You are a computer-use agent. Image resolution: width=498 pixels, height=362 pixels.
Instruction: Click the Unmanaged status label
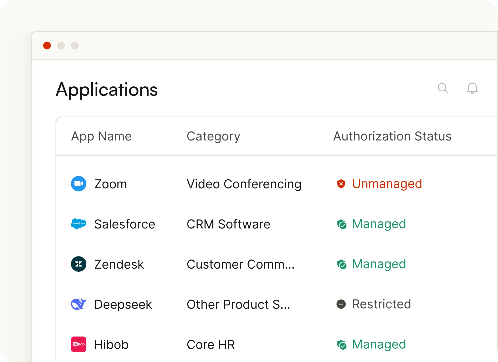[387, 184]
